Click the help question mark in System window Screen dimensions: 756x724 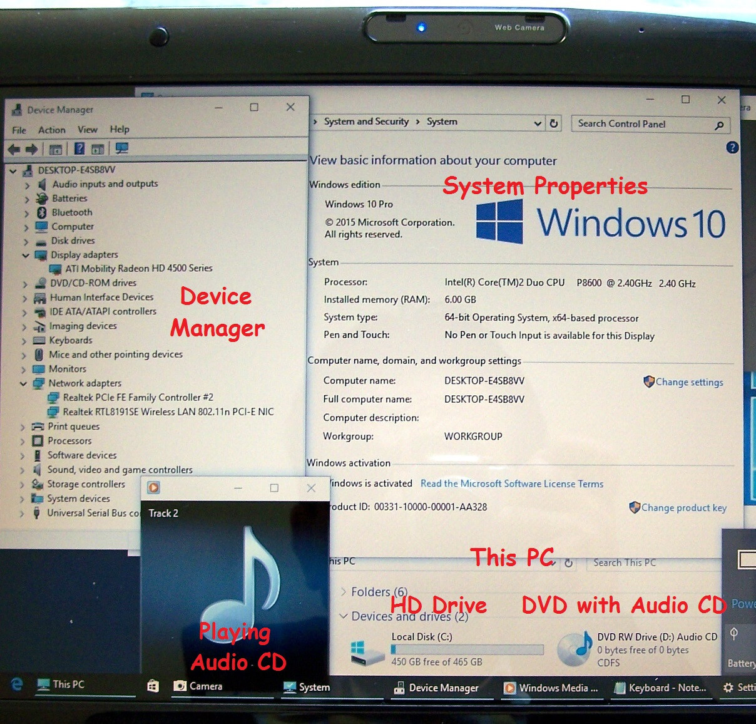click(732, 148)
